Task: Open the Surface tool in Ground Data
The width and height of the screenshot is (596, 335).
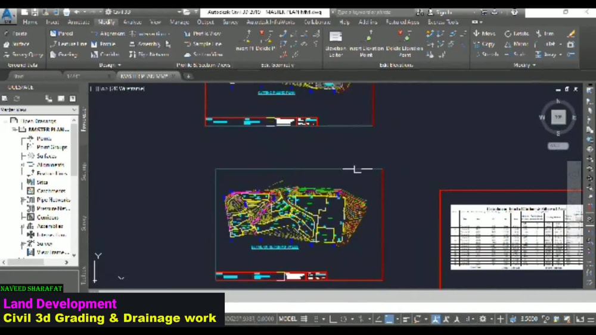Action: pyautogui.click(x=17, y=44)
